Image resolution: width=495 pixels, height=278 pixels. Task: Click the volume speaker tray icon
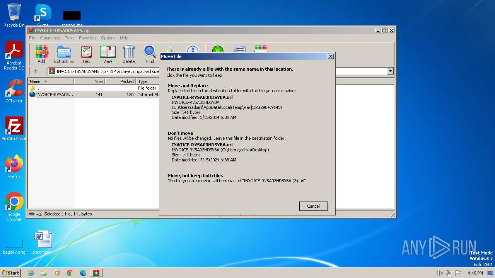click(439, 273)
